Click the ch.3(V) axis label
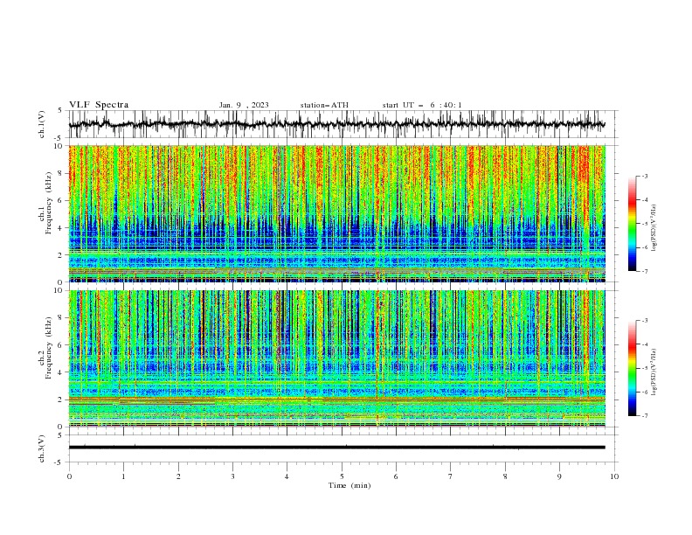Image resolution: width=692 pixels, height=535 pixels. (42, 448)
